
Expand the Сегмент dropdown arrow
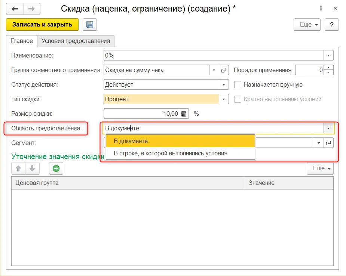coord(319,143)
